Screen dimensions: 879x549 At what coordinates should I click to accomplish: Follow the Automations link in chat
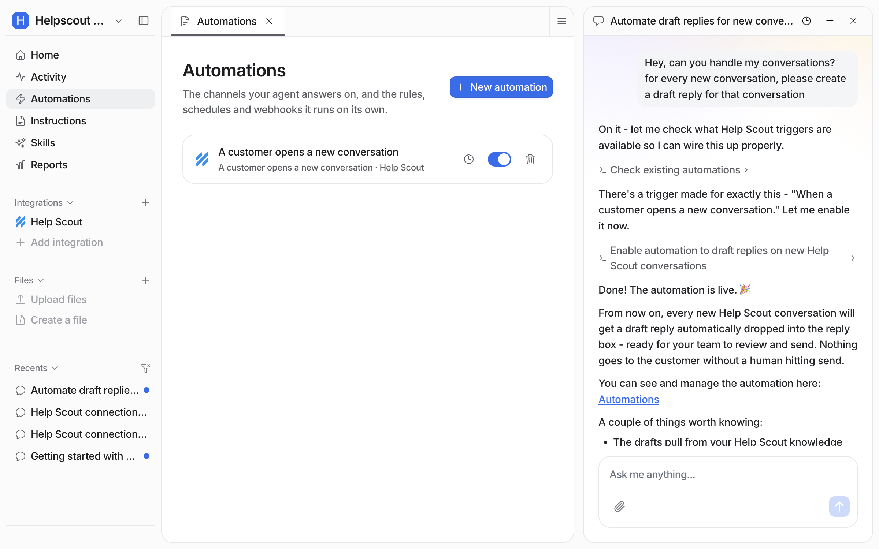[628, 399]
